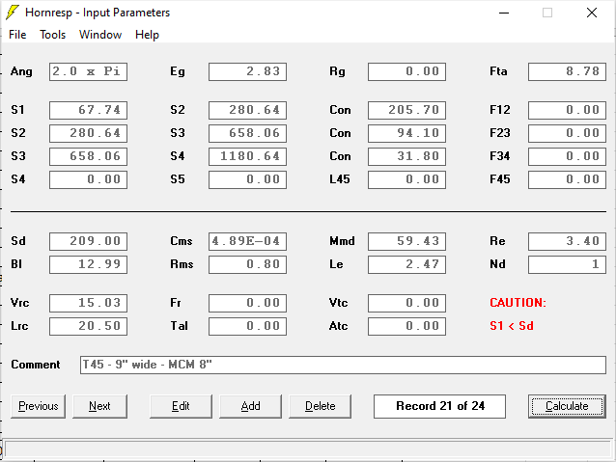Open the File menu
This screenshot has height=462, width=616.
tap(17, 35)
